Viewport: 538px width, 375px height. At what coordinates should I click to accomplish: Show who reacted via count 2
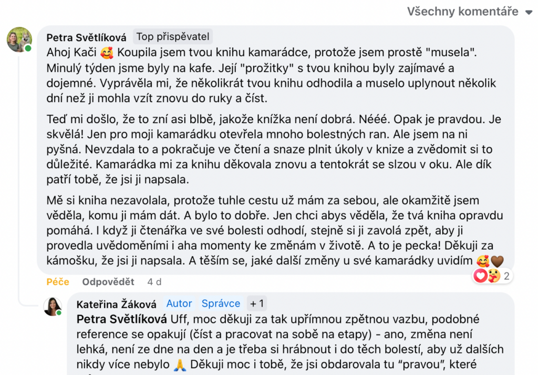click(507, 276)
